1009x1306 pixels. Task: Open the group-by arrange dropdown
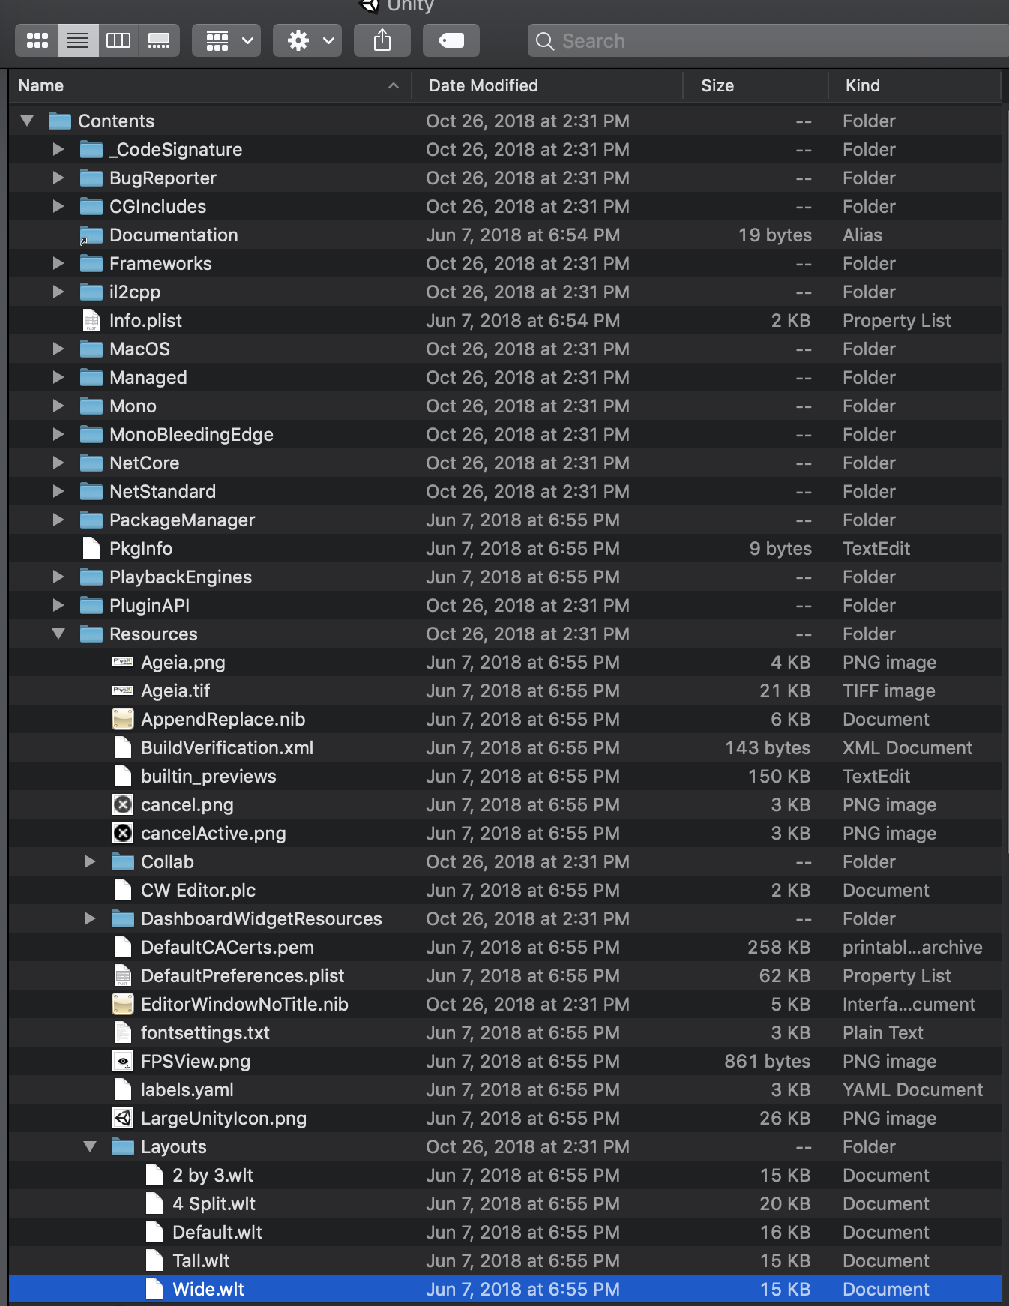[226, 40]
